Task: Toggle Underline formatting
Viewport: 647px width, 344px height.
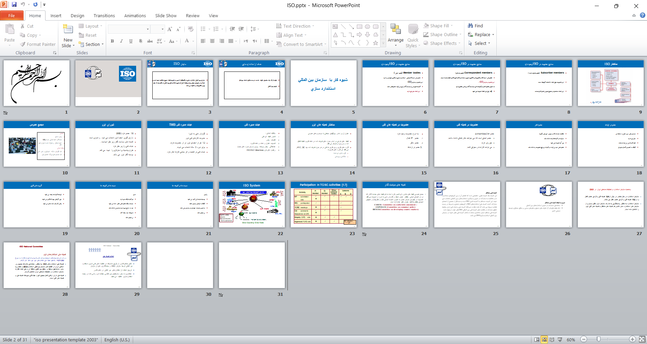Action: (x=131, y=41)
